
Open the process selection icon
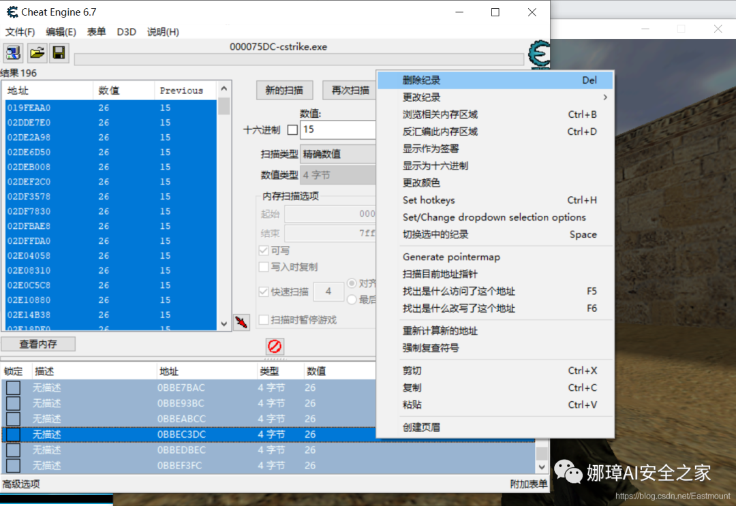pyautogui.click(x=13, y=52)
